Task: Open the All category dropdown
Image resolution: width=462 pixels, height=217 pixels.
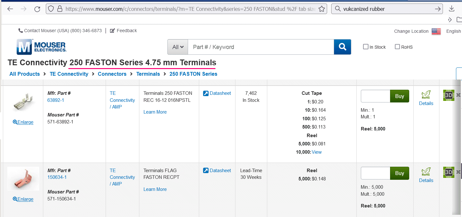Action: 178,47
